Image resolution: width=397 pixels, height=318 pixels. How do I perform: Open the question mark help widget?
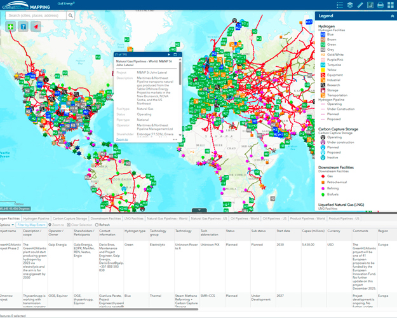point(23,27)
